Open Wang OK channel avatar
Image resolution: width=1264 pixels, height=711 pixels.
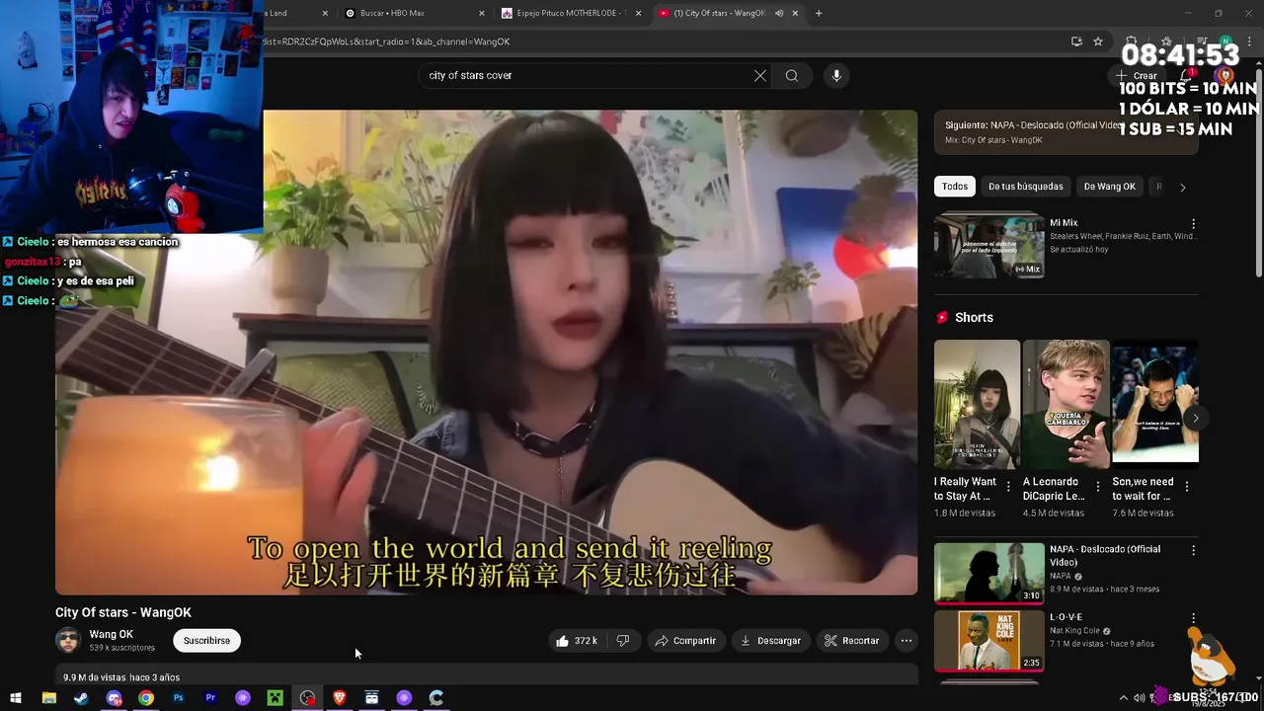(68, 641)
